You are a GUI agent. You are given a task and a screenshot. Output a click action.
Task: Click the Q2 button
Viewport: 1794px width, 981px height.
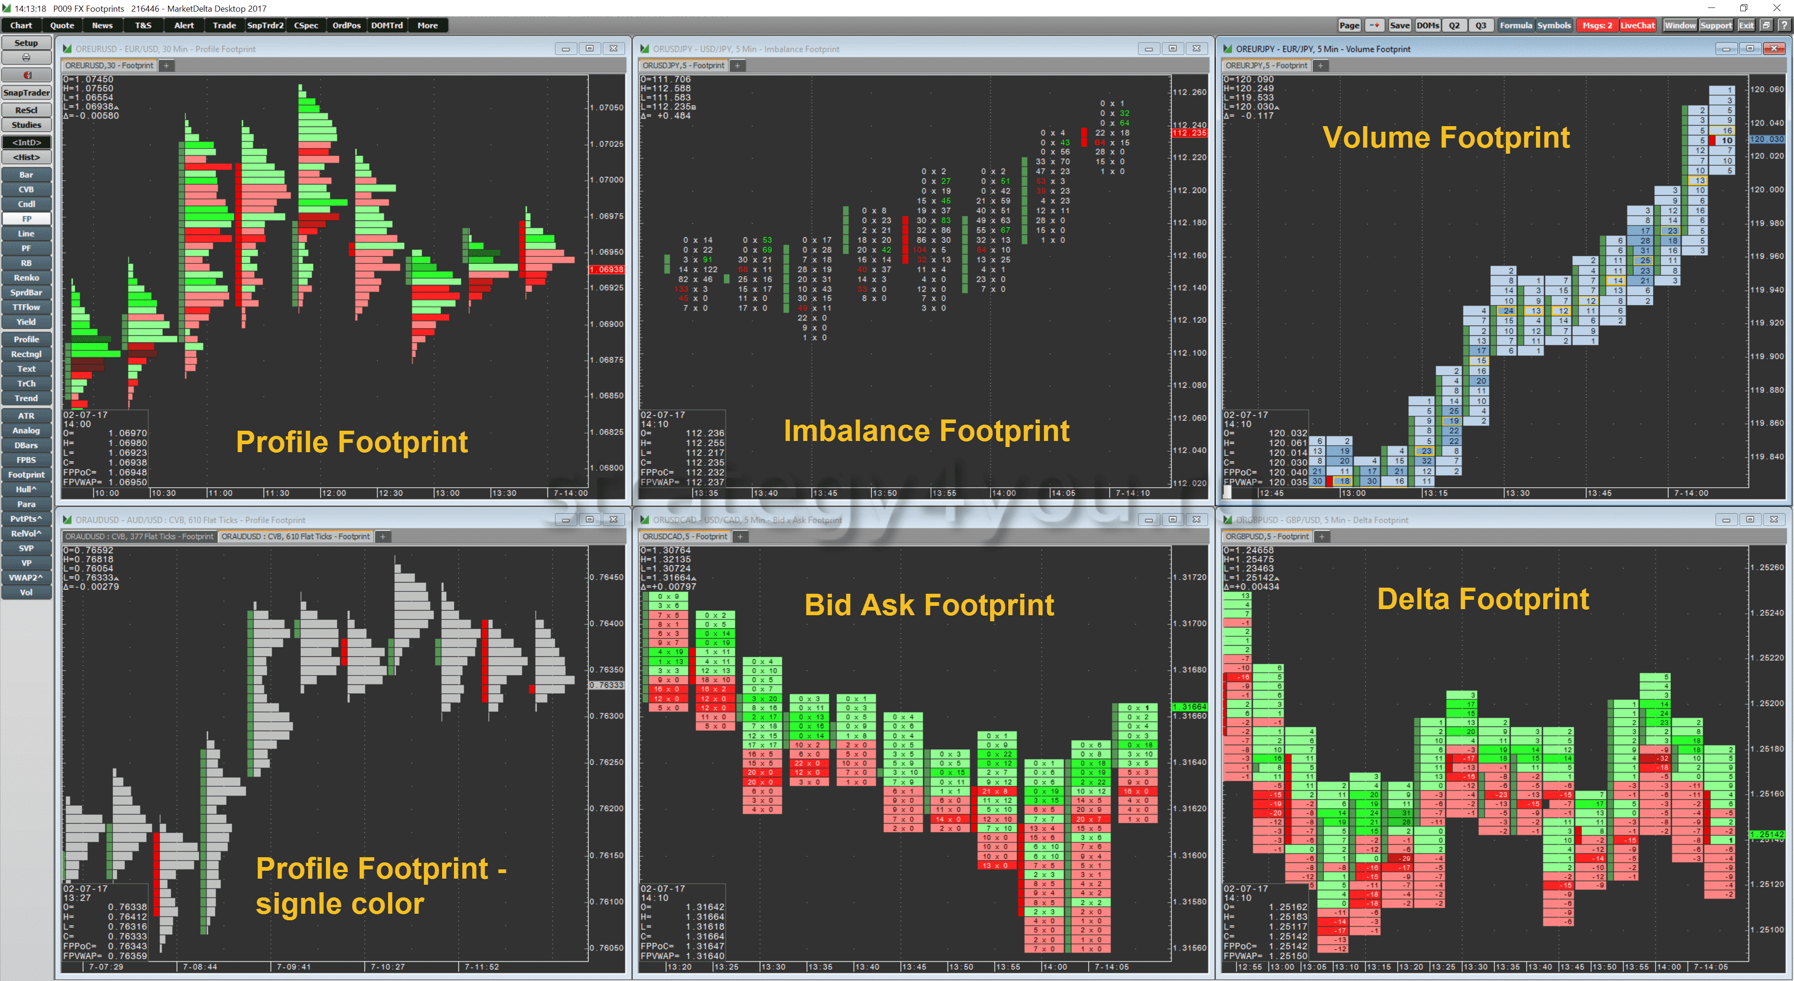1454,25
